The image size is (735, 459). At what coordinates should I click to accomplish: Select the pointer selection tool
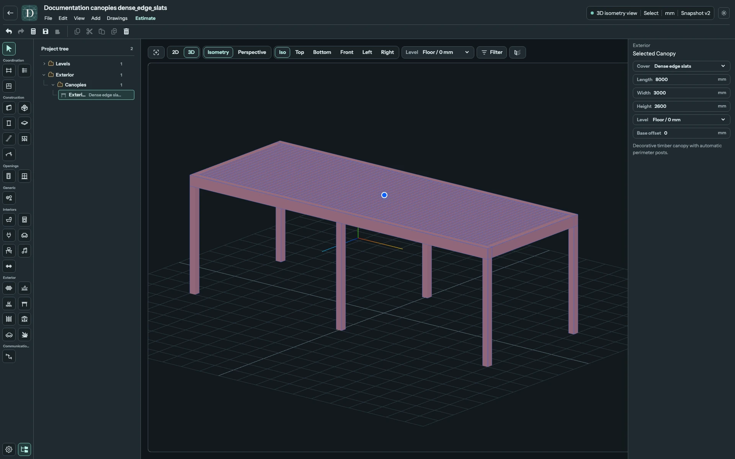click(x=9, y=49)
